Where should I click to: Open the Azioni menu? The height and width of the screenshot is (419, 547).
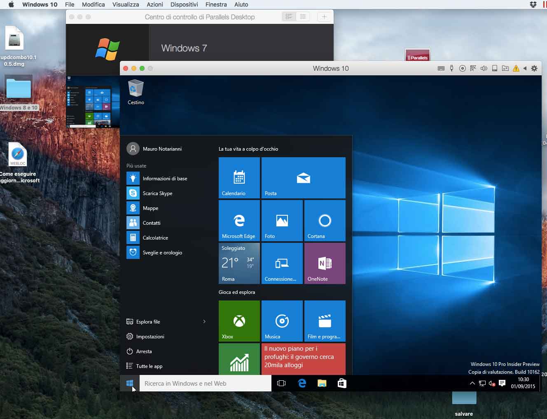pyautogui.click(x=155, y=5)
